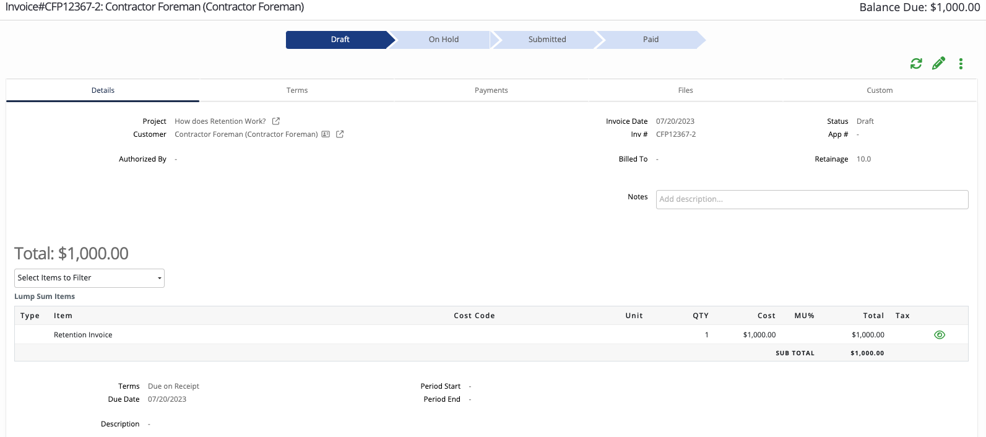This screenshot has height=437, width=986.
Task: Click the green refresh icon
Action: [x=916, y=63]
